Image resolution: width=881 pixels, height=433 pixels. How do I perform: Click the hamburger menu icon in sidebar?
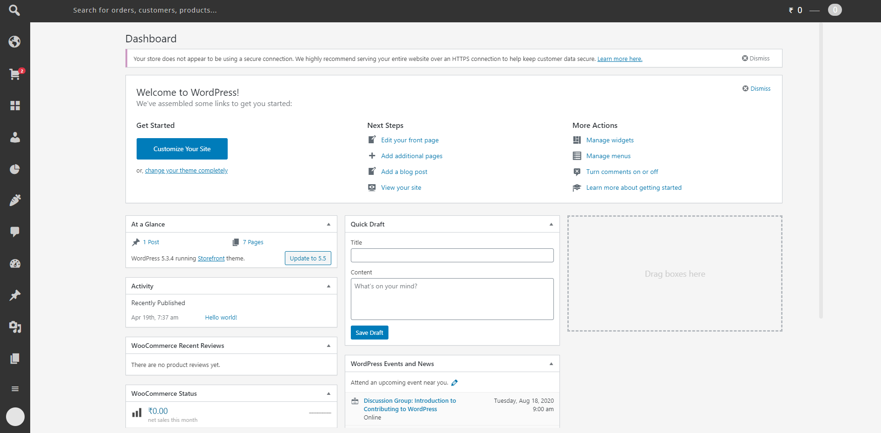(x=15, y=389)
